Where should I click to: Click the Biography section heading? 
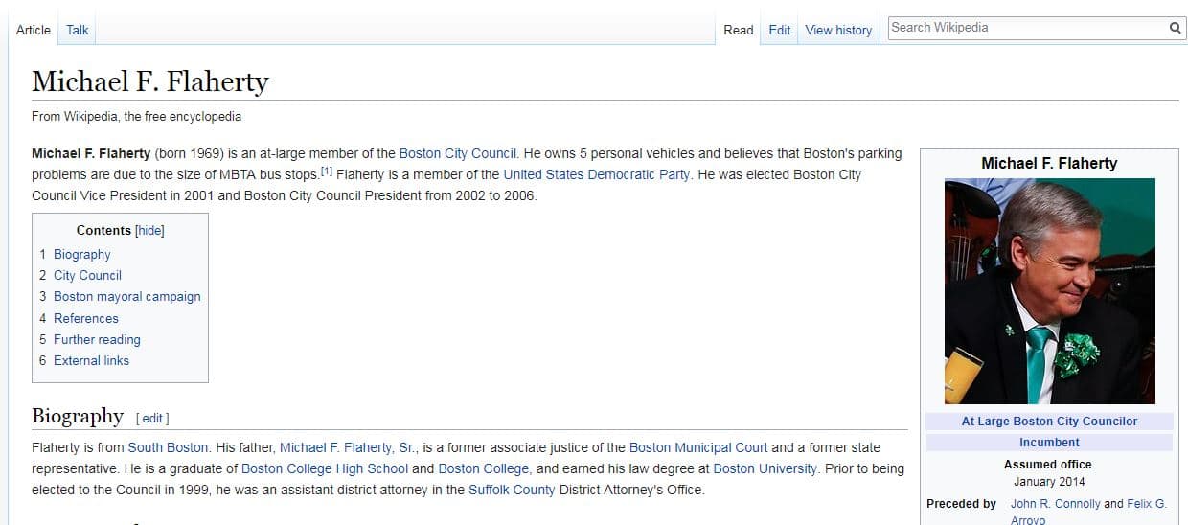[78, 416]
